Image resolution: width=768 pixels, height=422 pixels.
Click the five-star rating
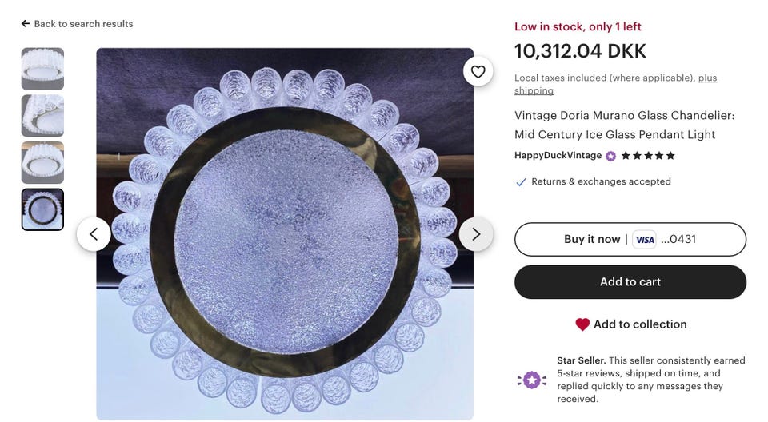[648, 156]
